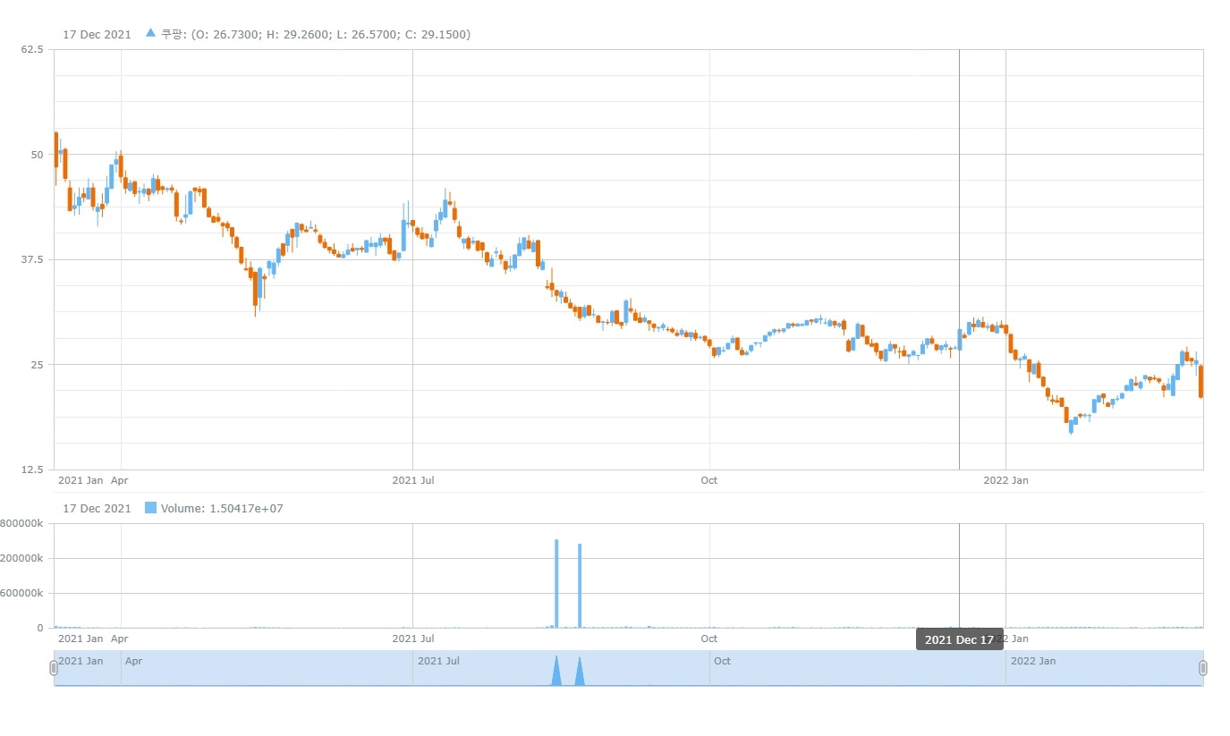Click "2022 Jan" label inside the scroller
The height and width of the screenshot is (736, 1230).
(1032, 661)
